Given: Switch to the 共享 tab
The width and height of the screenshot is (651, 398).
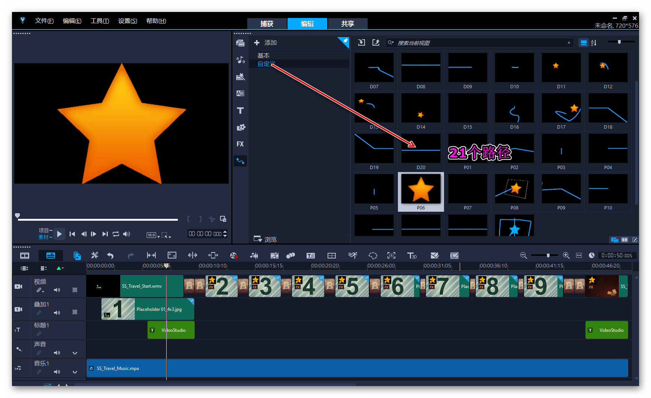Looking at the screenshot, I should (348, 24).
